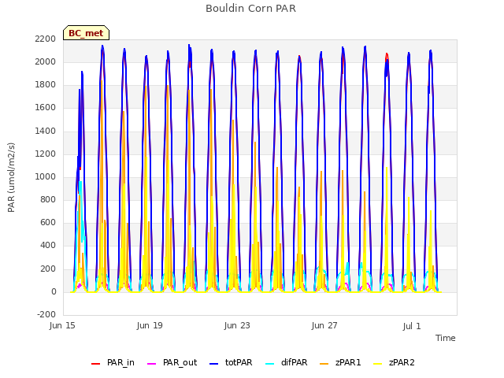Viewport: 504px width, 378px height.
Task: Click the 2200 y-axis tick label
Action: 46,39
